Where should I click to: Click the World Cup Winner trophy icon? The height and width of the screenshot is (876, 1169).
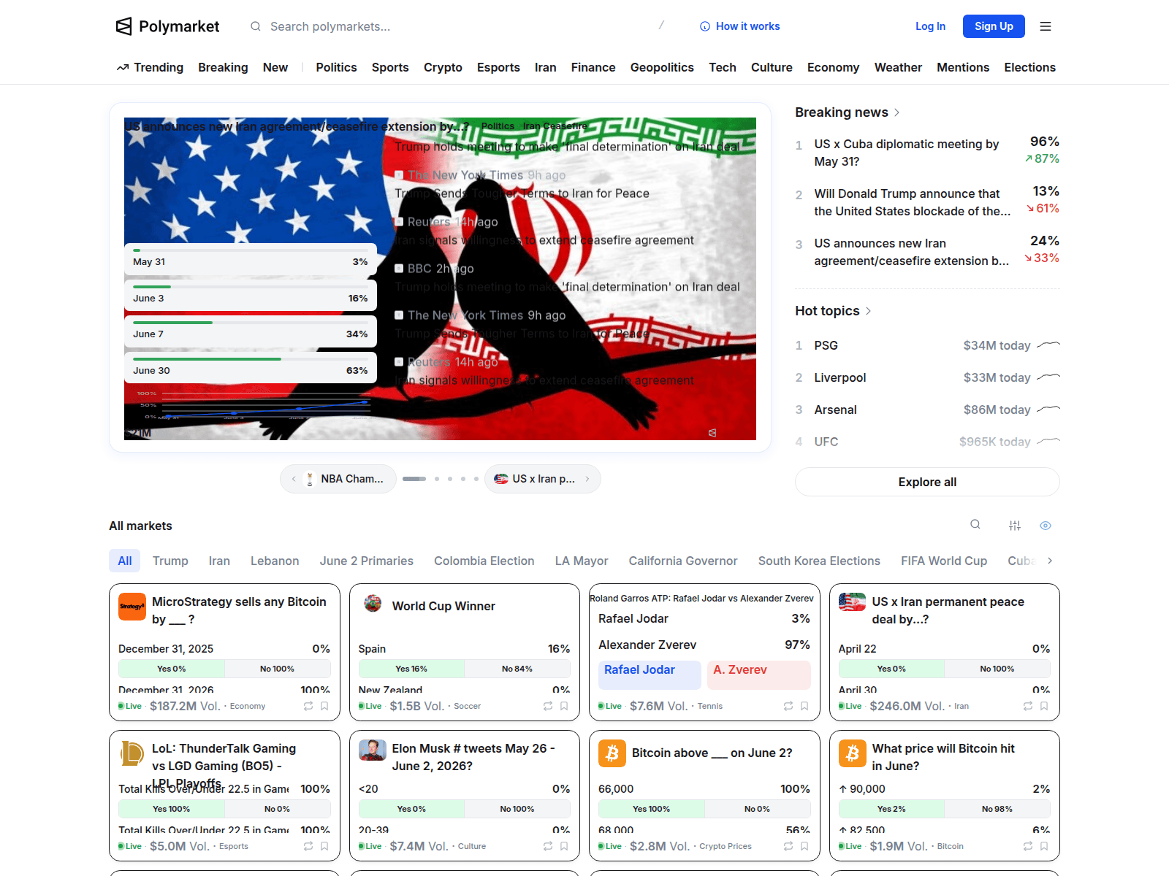point(373,604)
